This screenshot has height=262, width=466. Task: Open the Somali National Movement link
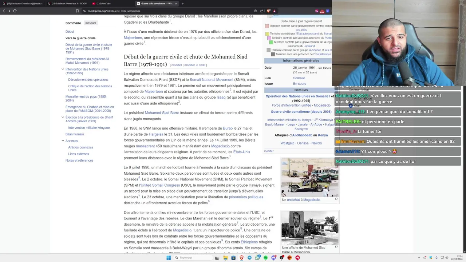[x=212, y=80]
